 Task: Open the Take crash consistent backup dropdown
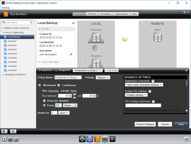tap(144, 85)
